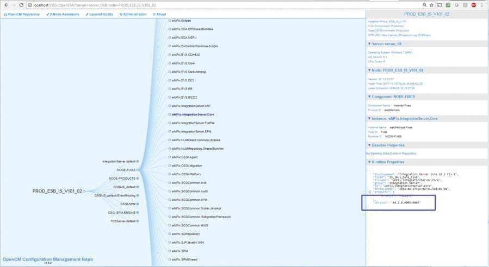Click the PROD_ESB_IS_V101_02 panel title
Image resolution: width=489 pixels, height=267 pixels.
[427, 14]
